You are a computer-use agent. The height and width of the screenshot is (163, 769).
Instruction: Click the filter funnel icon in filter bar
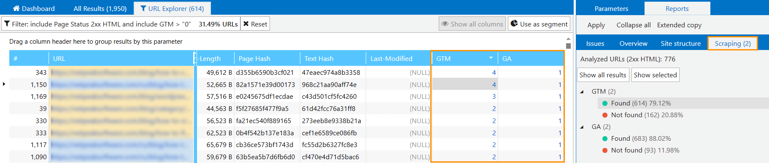pos(7,24)
